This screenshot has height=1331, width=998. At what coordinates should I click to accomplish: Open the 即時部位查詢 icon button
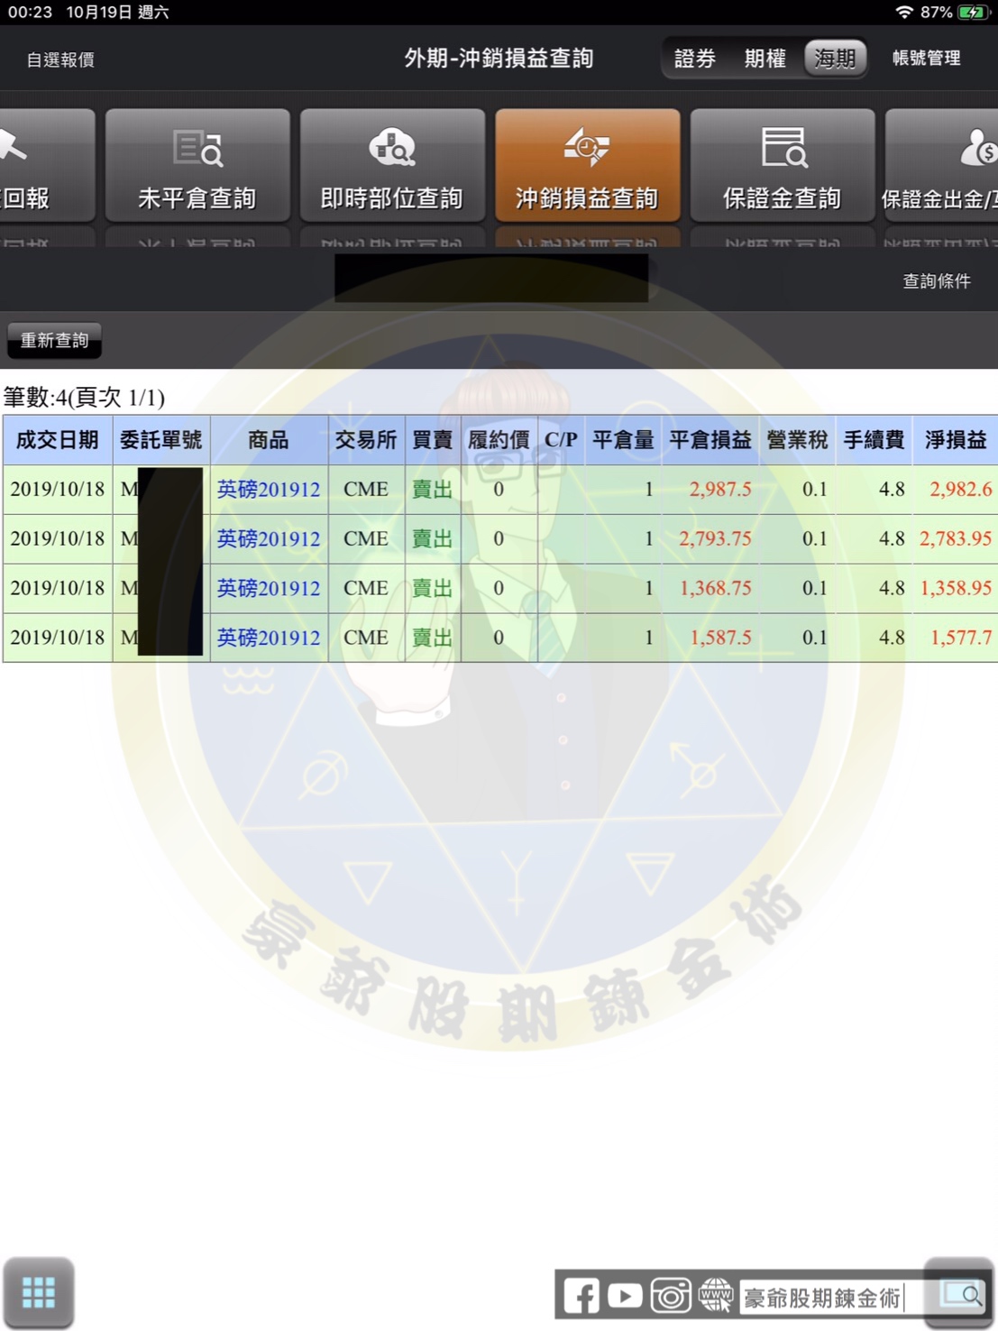click(x=392, y=166)
